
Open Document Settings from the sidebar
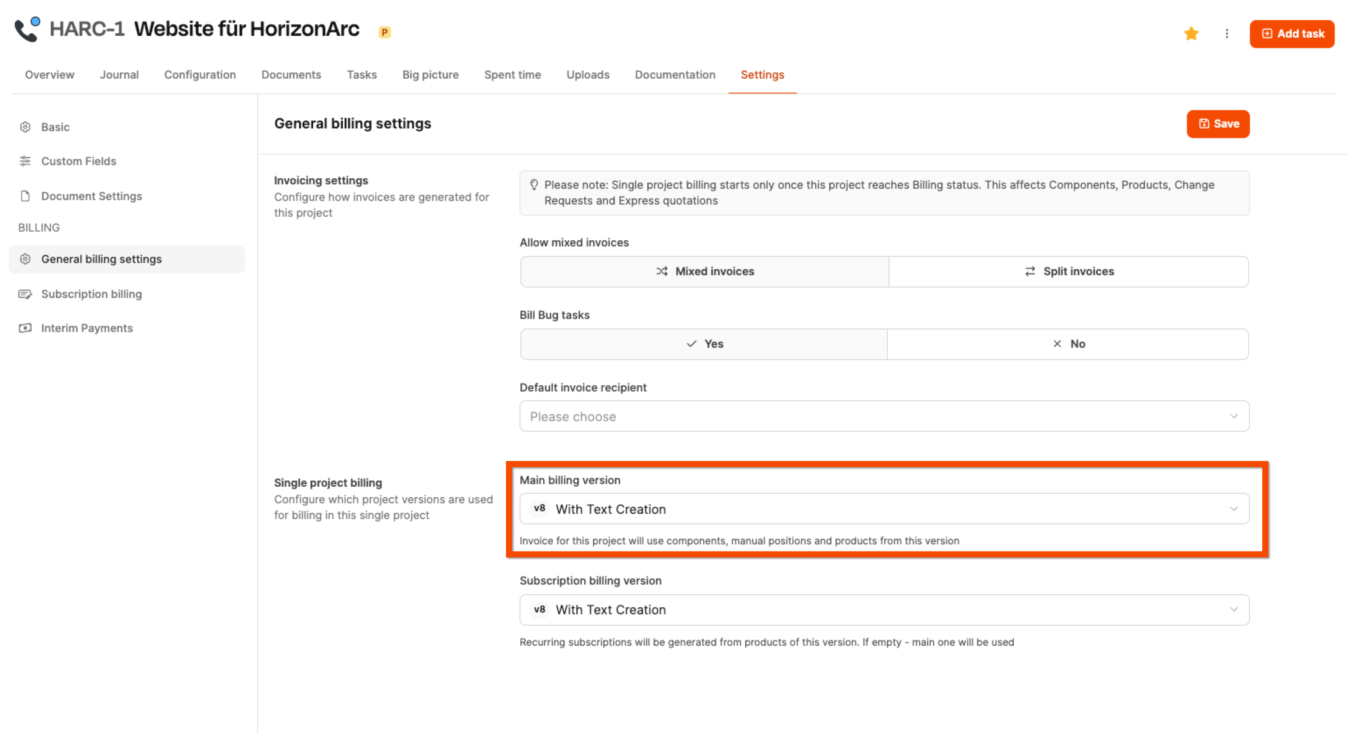[91, 196]
